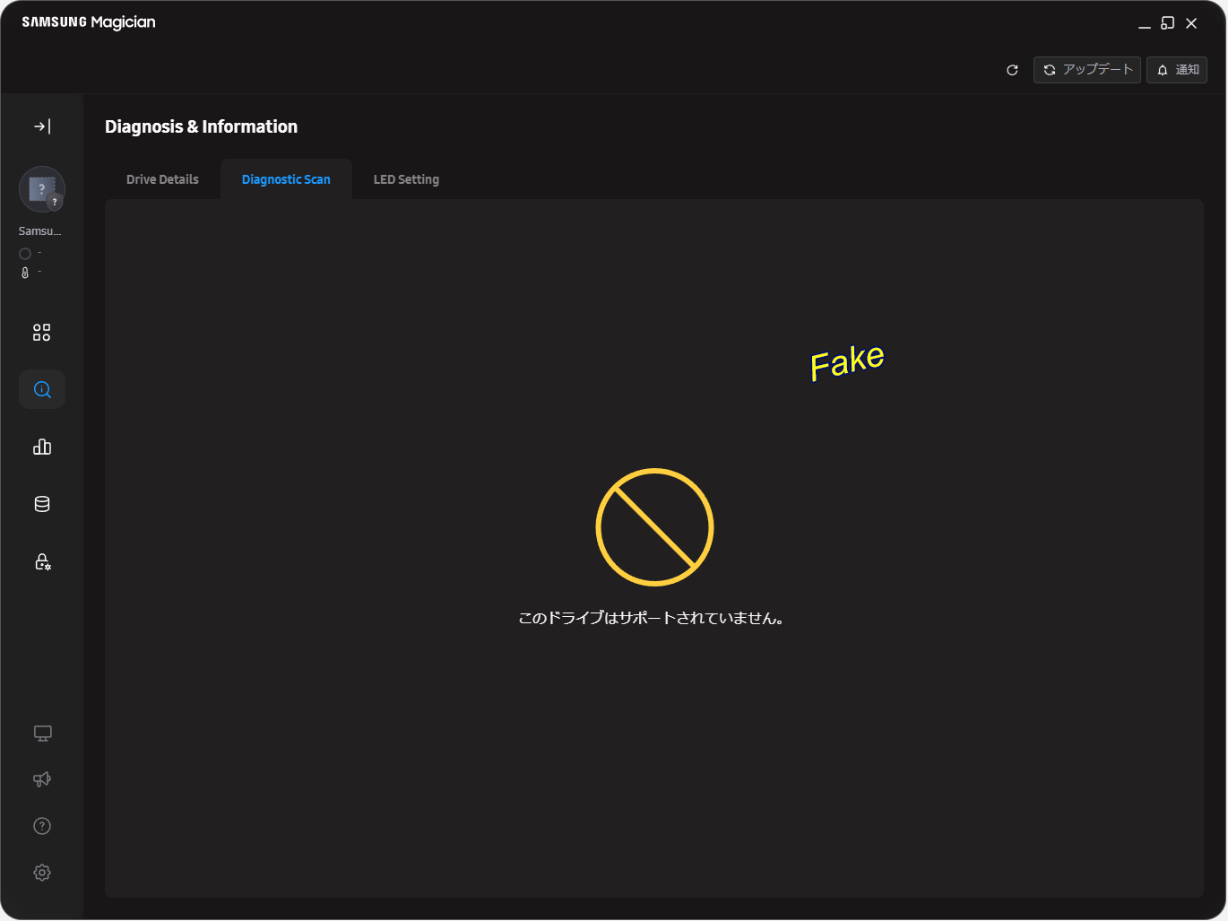Select the Samsung drive thumbnail

[42, 189]
